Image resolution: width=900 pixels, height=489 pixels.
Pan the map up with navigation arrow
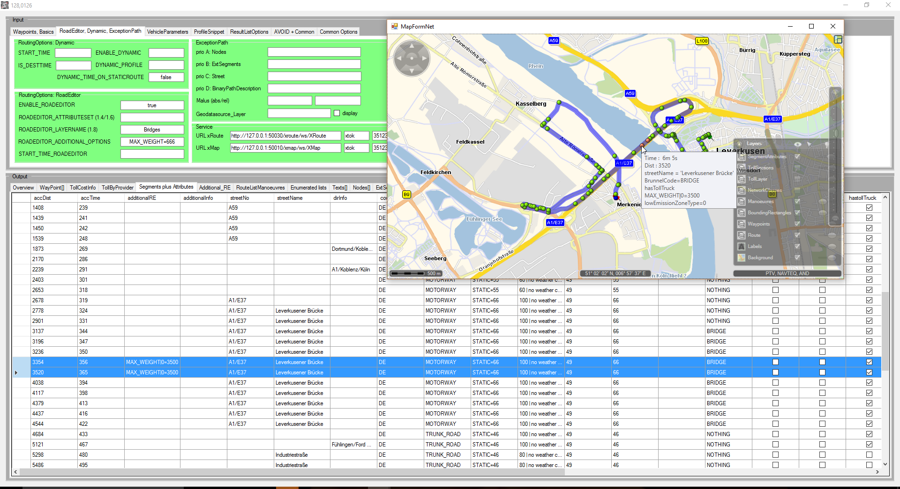point(412,46)
